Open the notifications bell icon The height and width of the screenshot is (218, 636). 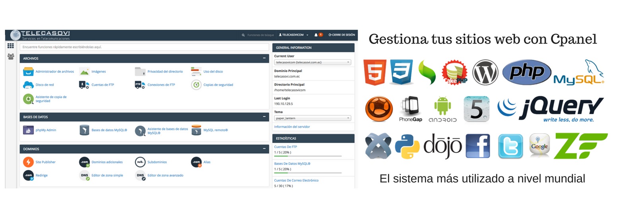pyautogui.click(x=316, y=35)
